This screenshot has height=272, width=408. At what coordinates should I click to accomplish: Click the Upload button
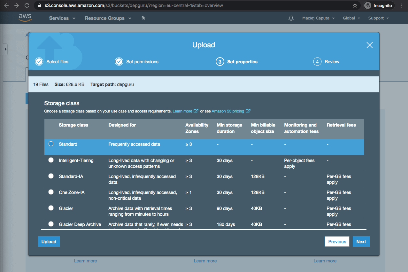click(x=49, y=242)
